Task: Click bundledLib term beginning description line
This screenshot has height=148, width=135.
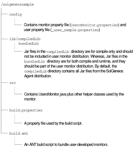Action: [x=35, y=62]
